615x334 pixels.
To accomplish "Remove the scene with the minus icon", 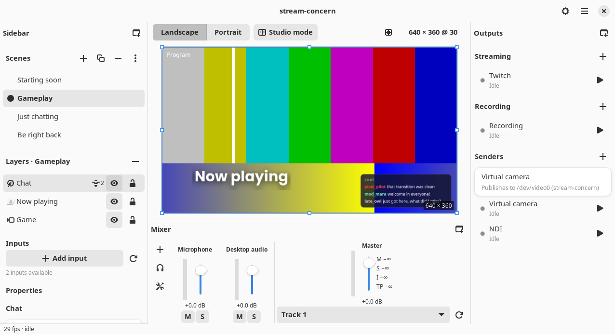I will 118,58.
